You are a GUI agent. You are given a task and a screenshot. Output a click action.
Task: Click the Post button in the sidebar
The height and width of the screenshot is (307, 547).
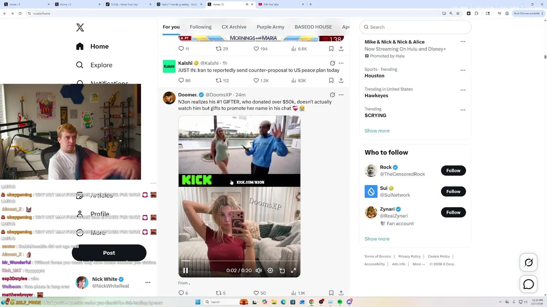point(109,253)
